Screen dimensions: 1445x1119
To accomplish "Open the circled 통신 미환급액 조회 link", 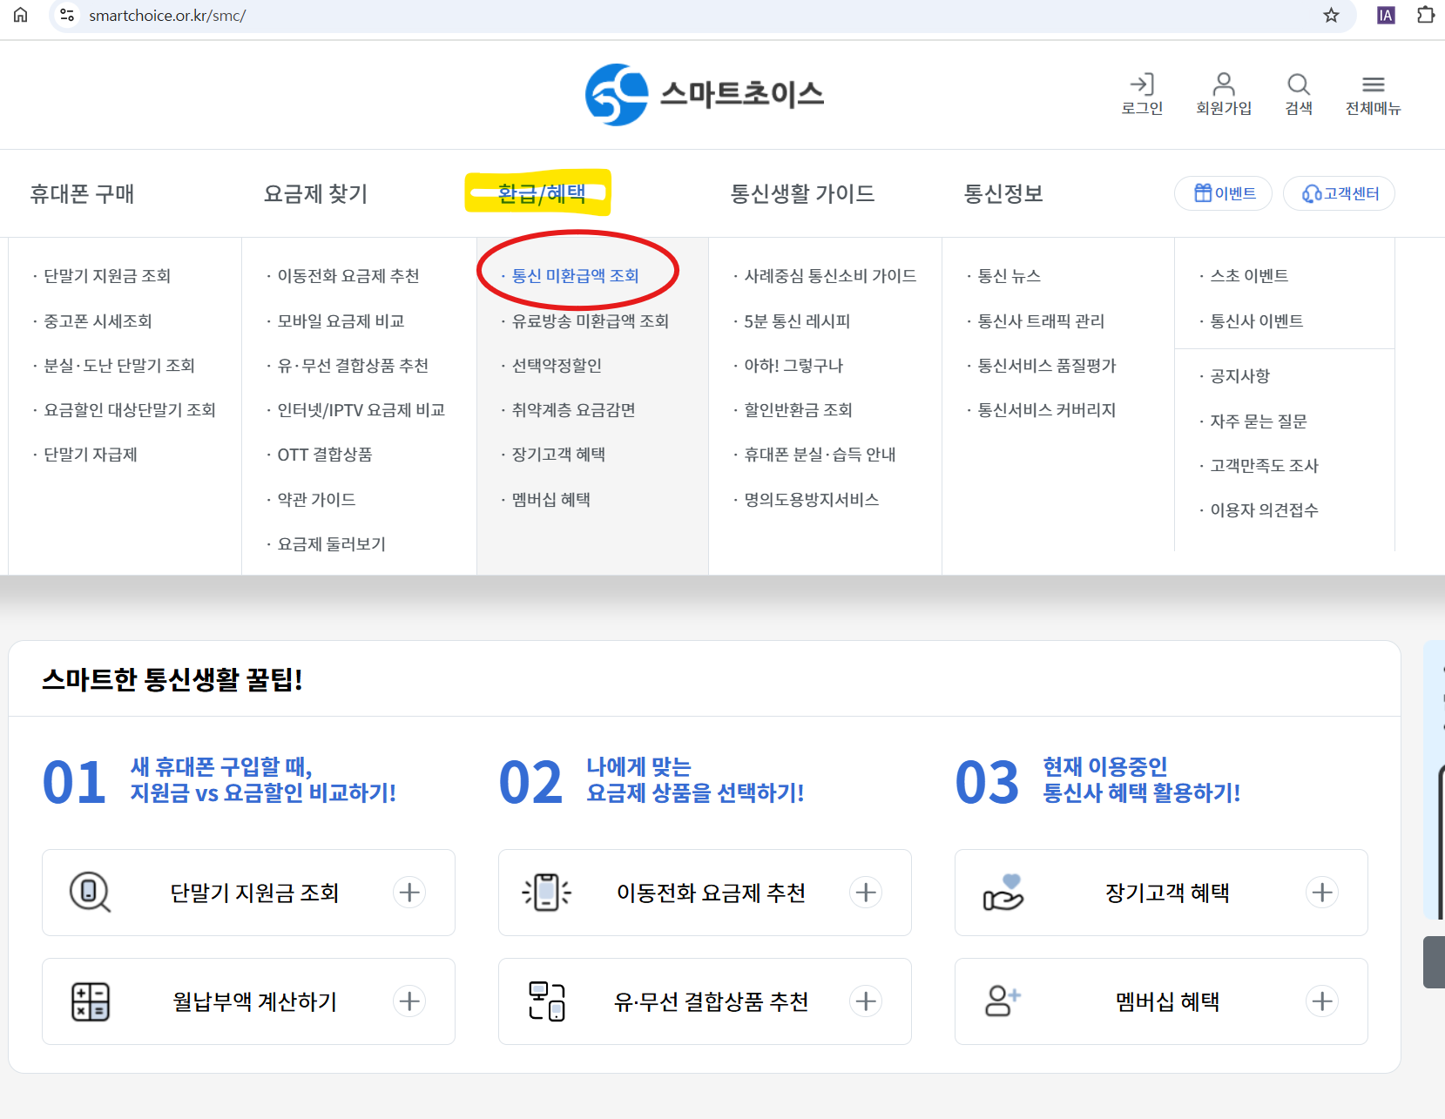I will (577, 275).
